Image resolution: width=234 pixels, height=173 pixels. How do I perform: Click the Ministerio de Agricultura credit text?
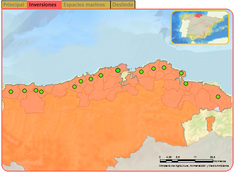coord(194,166)
